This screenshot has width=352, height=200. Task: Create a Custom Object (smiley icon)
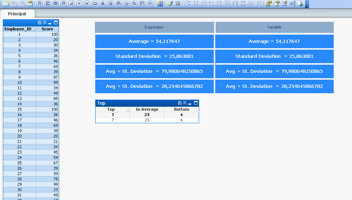[150, 3]
